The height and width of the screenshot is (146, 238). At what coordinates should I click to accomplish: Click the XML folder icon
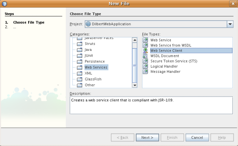pyautogui.click(x=80, y=73)
